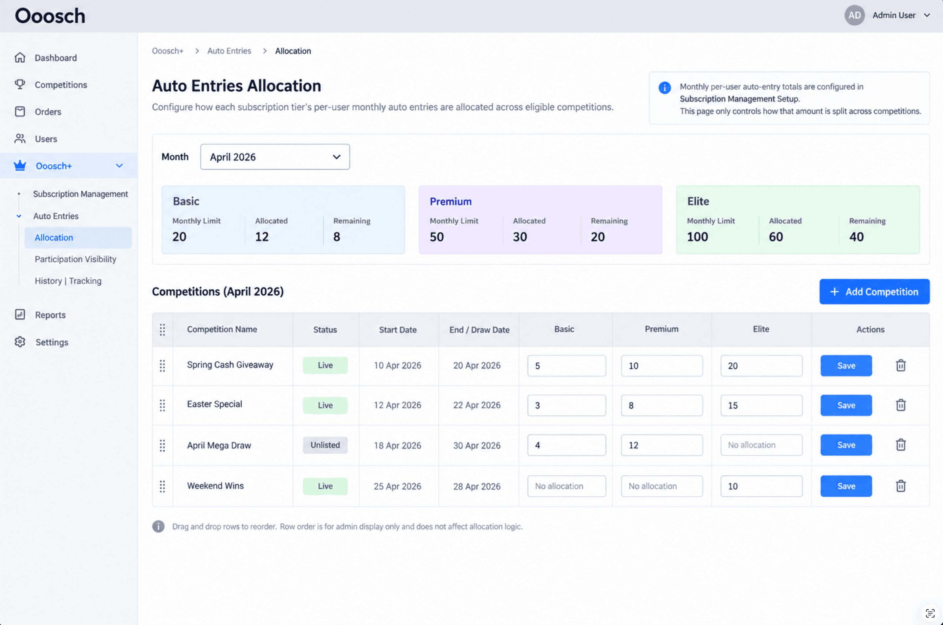Click empty Elite field for April Mega Draw
The height and width of the screenshot is (625, 943).
tap(761, 445)
